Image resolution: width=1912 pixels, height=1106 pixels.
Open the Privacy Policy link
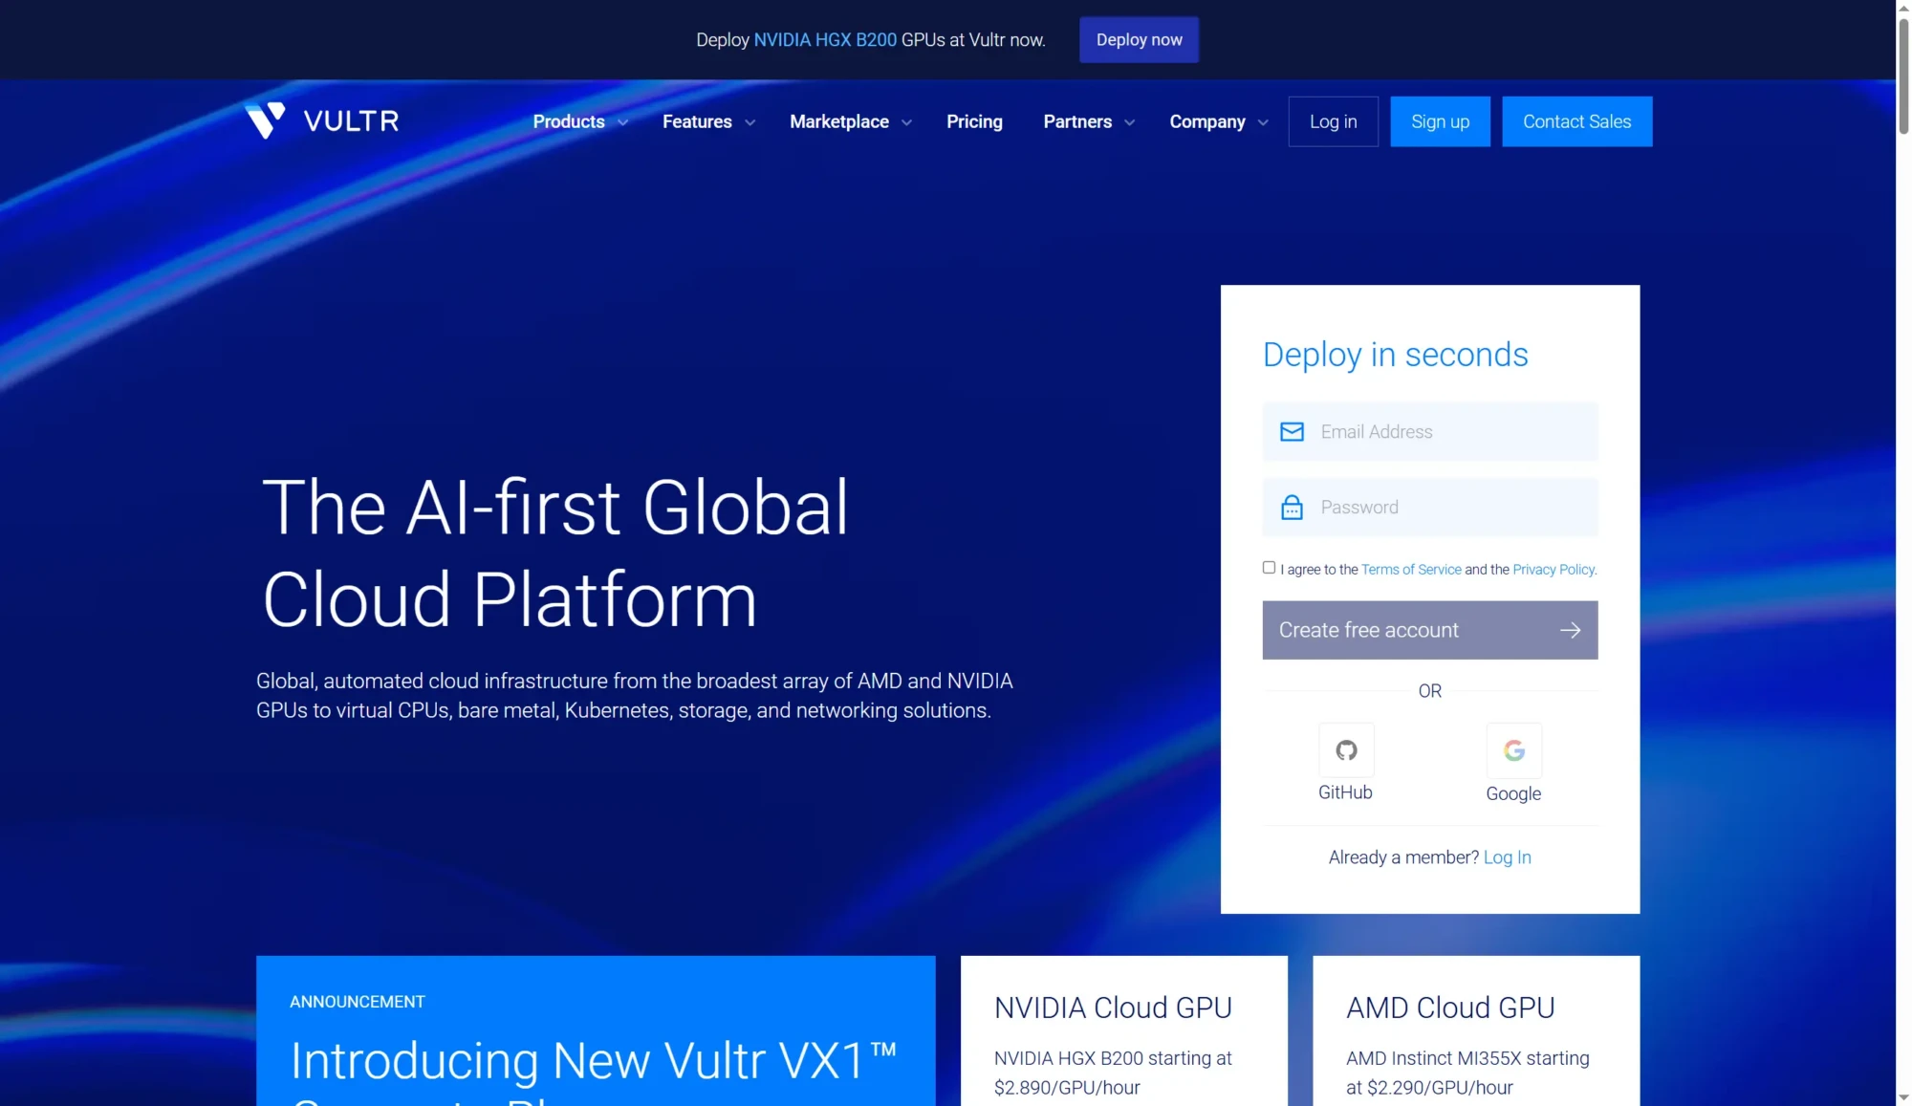click(1554, 570)
